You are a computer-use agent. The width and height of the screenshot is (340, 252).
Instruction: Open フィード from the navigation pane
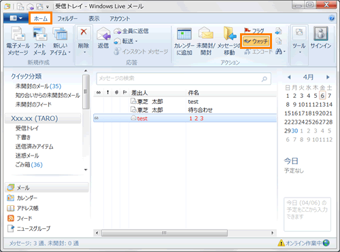(x=20, y=218)
